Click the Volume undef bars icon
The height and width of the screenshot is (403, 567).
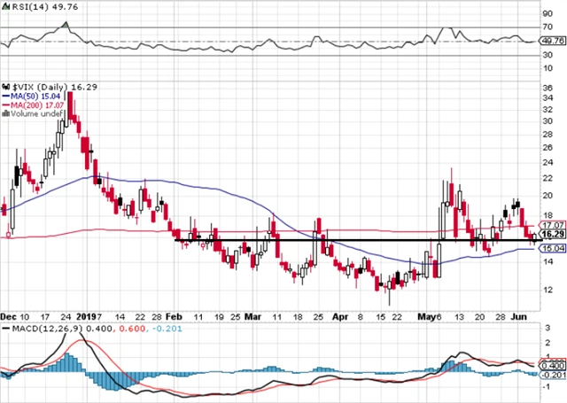[4, 112]
